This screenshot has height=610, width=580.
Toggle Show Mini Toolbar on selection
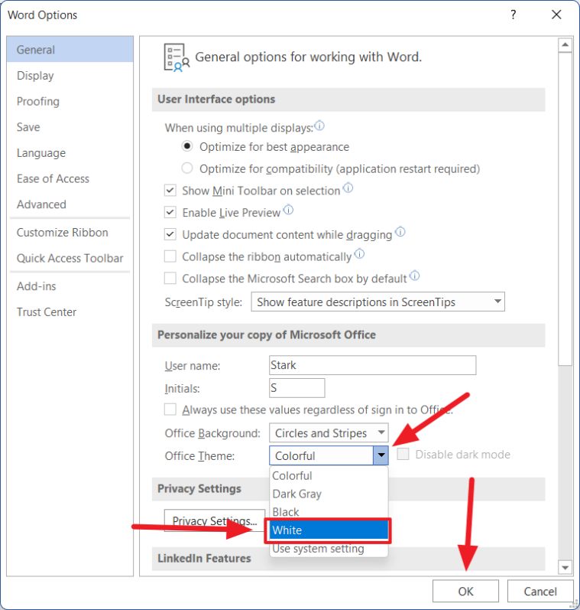tap(170, 191)
